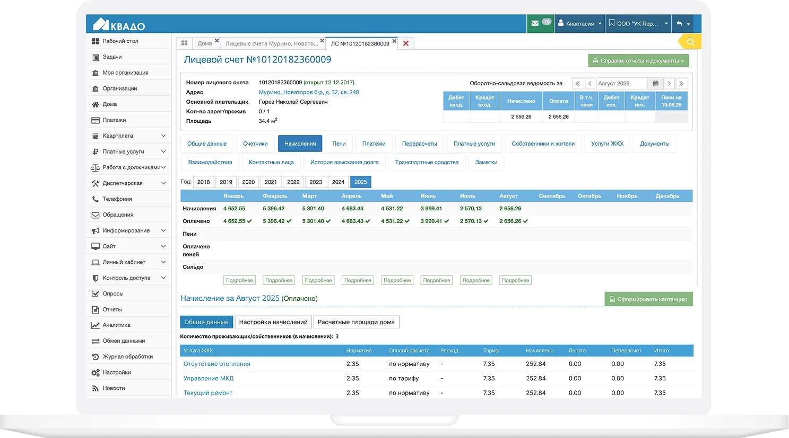789x438 pixels.
Task: Open the Документы tab
Action: tap(655, 143)
